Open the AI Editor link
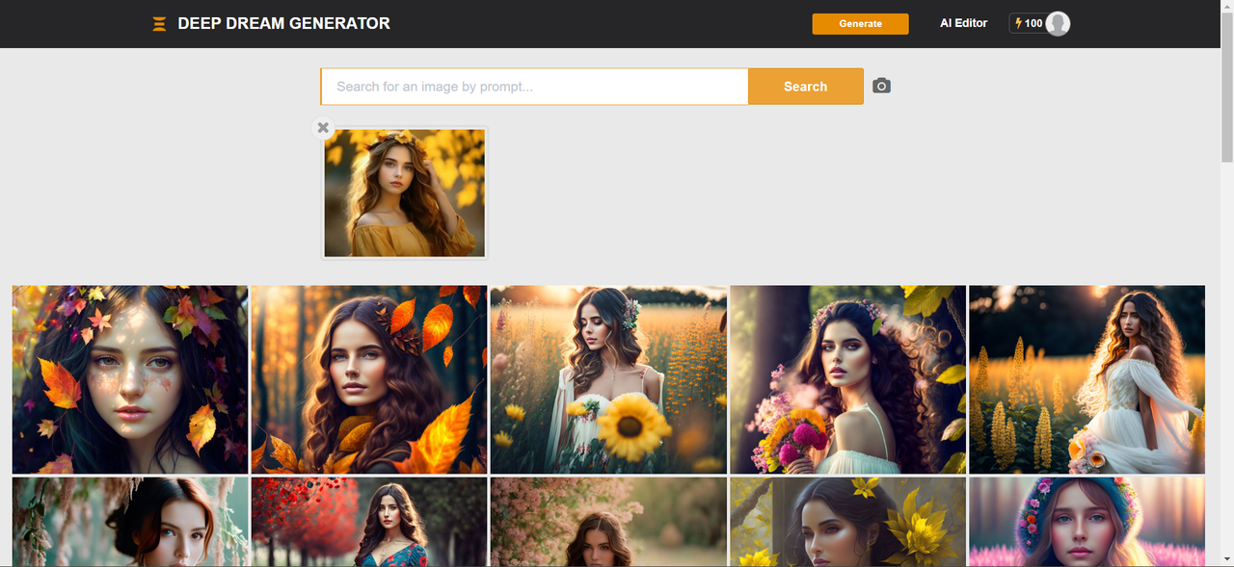Image resolution: width=1234 pixels, height=567 pixels. point(963,23)
